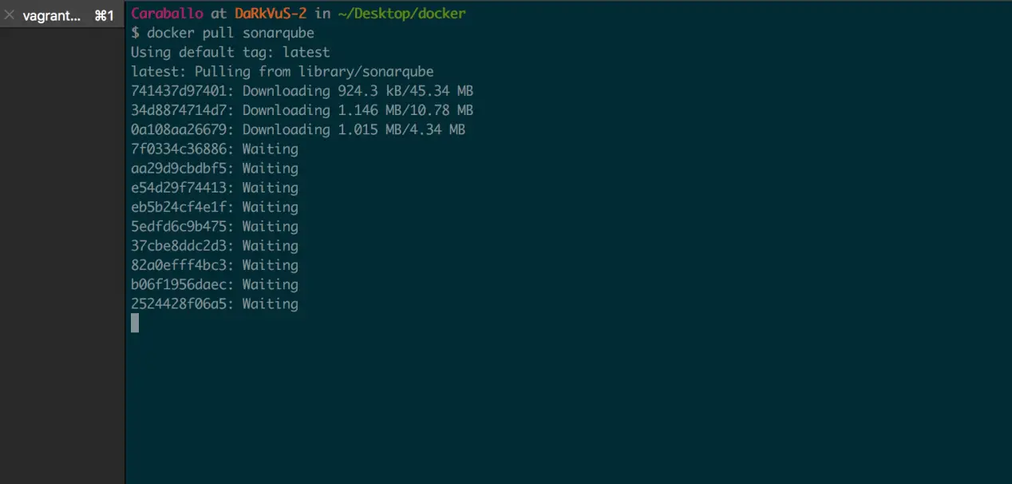Click the 82a0efff4bc3 Waiting line

coord(214,265)
